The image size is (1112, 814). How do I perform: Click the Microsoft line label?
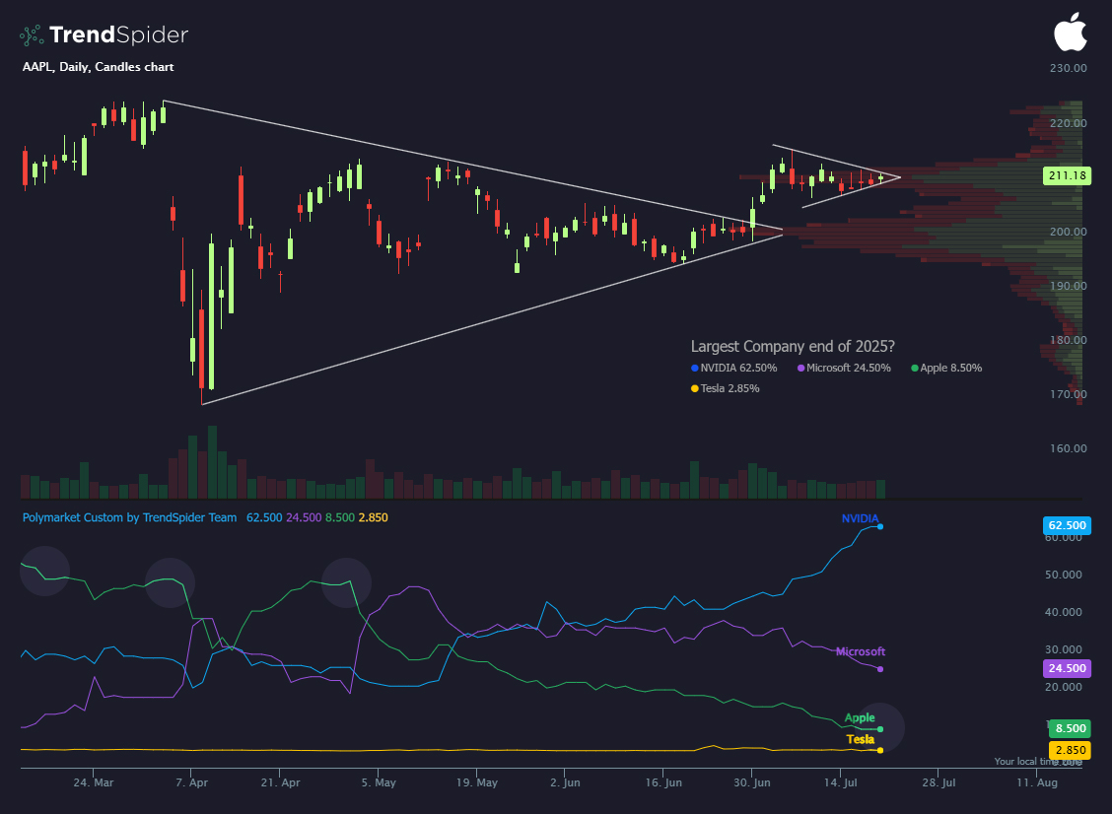point(861,651)
